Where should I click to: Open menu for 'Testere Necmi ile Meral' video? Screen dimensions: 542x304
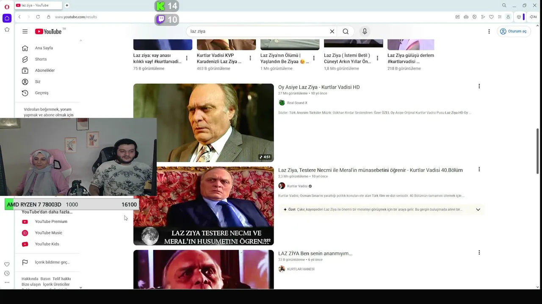pos(479,169)
